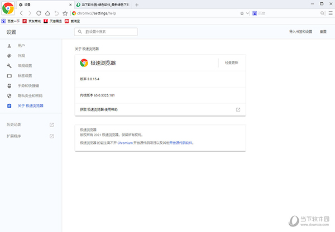Open the 爱淘宝 bookmark
Image resolution: width=335 pixels, height=232 pixels.
[72, 21]
